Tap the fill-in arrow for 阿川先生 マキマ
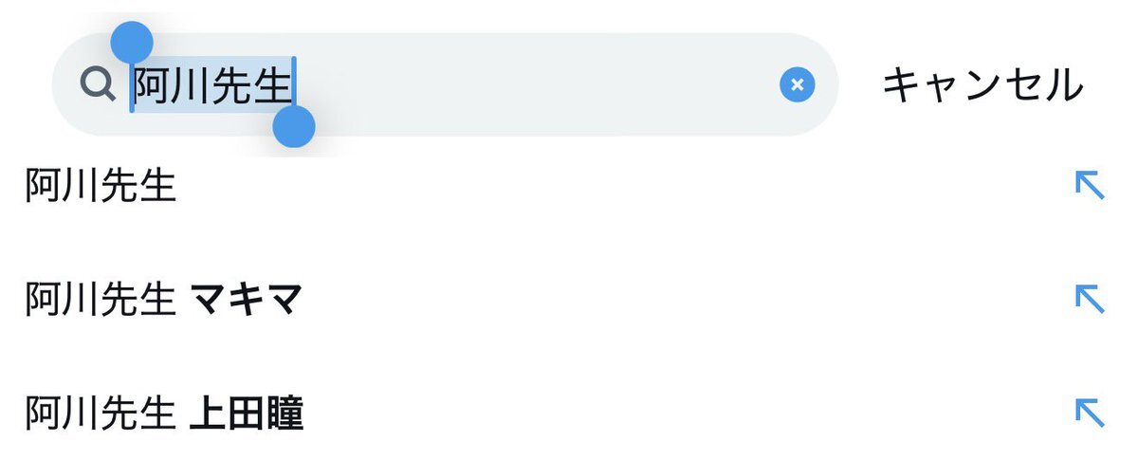Viewport: 1138px width, 460px height. click(1090, 300)
